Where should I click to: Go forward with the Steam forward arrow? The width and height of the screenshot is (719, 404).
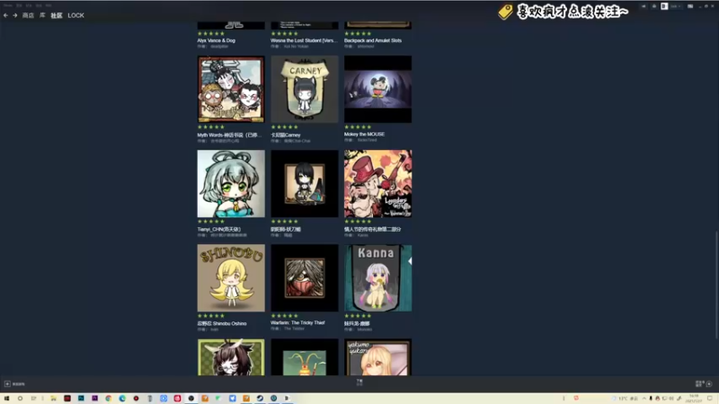14,15
